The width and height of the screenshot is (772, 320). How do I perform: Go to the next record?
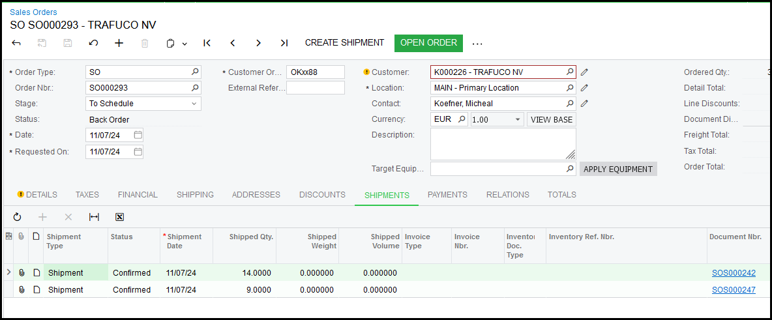coord(258,43)
